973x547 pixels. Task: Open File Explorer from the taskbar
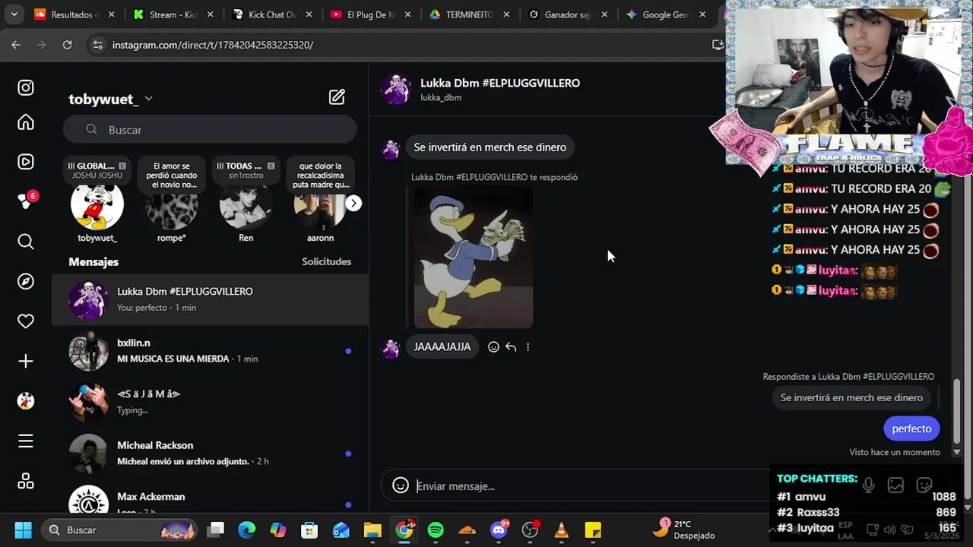(x=372, y=530)
